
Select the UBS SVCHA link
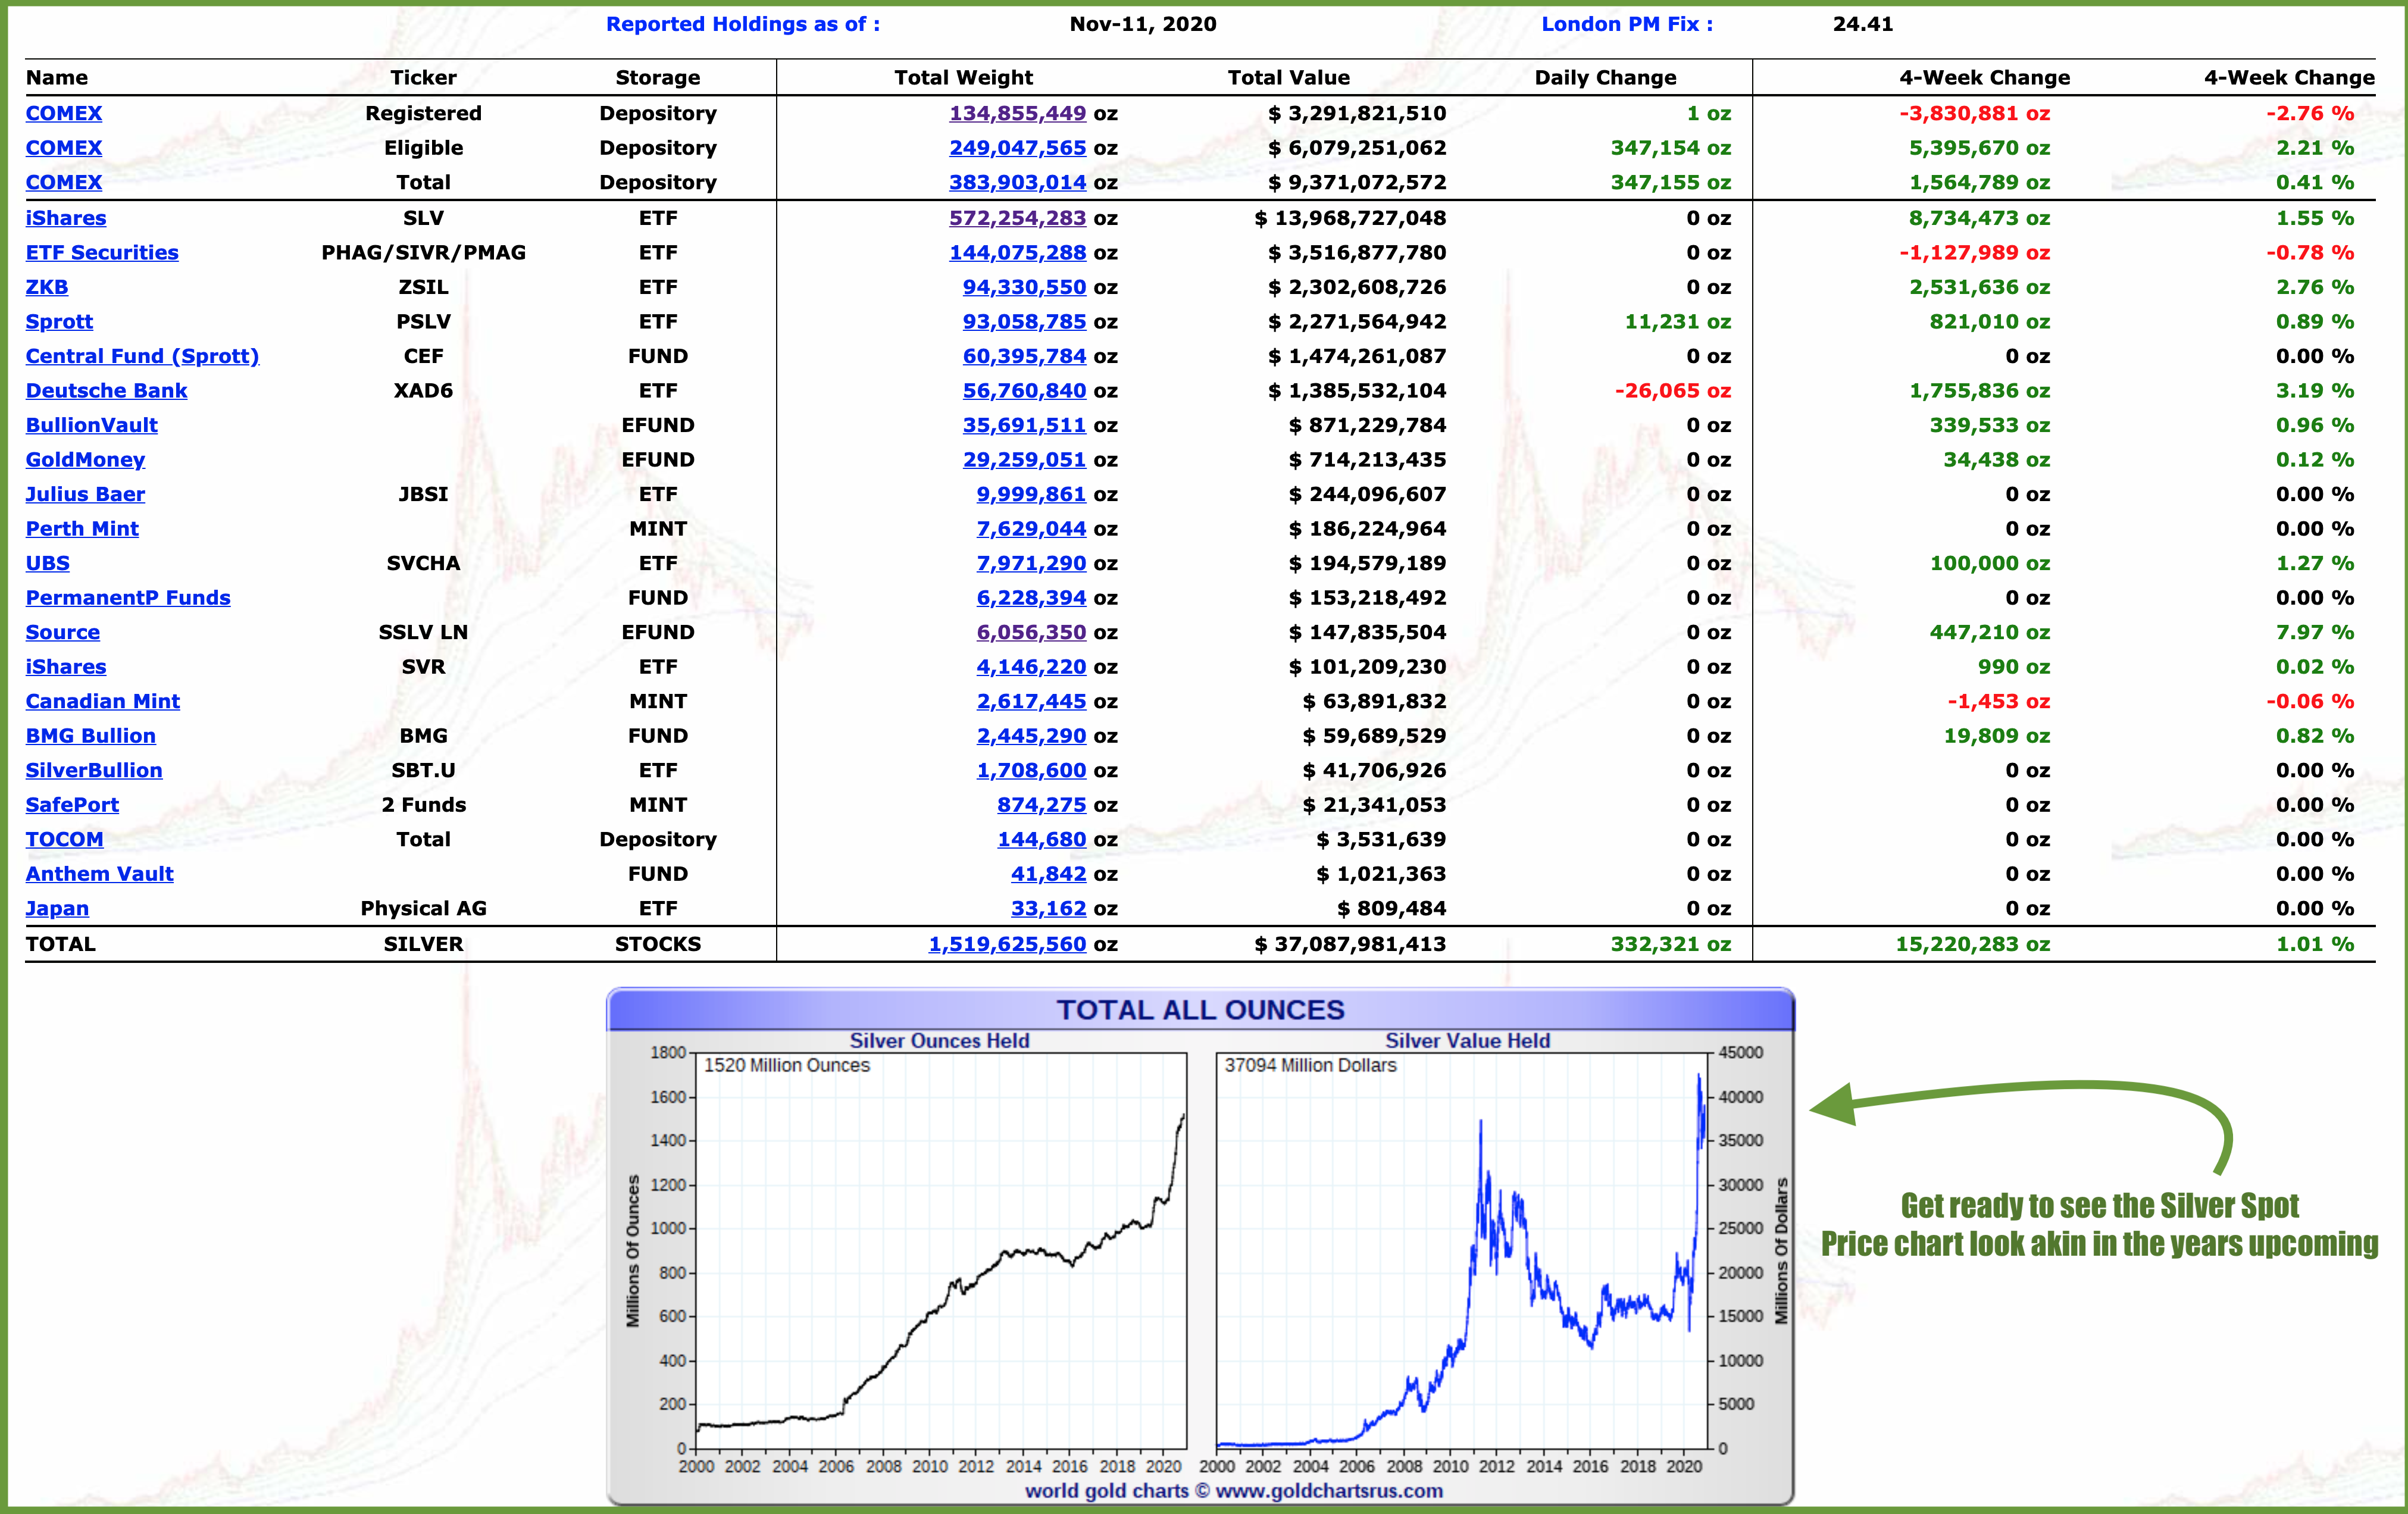(x=46, y=563)
